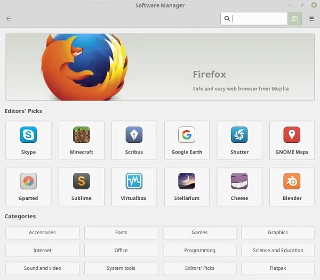Screen dimensions: 320x280
Task: Open the Blender icon
Action: pos(292,181)
